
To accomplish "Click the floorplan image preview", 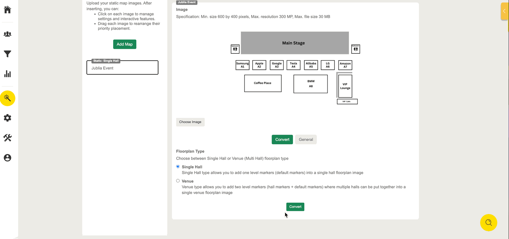I will coord(295,68).
